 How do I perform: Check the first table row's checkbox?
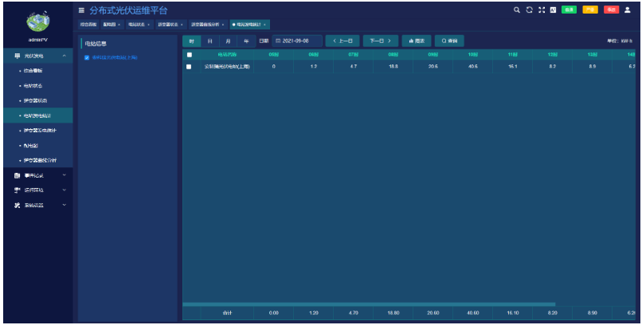(189, 67)
